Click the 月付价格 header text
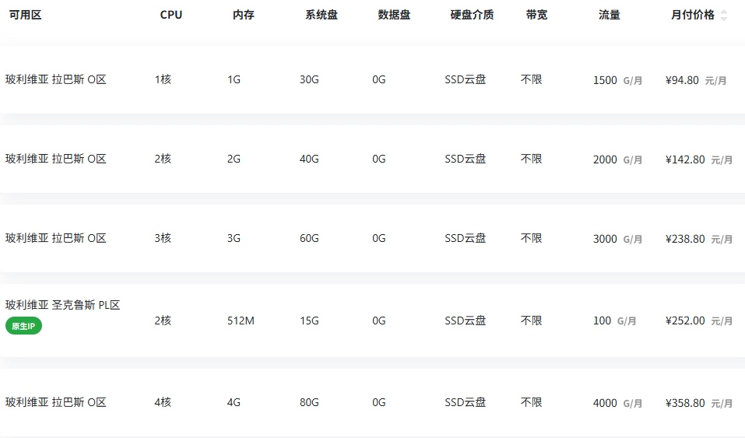This screenshot has height=438, width=745. coord(692,15)
